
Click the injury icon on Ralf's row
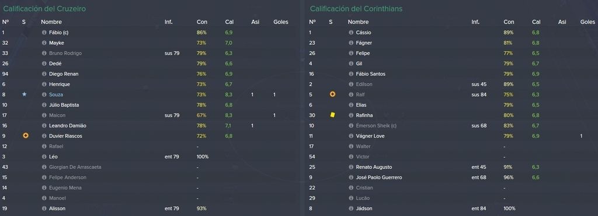pos(332,94)
